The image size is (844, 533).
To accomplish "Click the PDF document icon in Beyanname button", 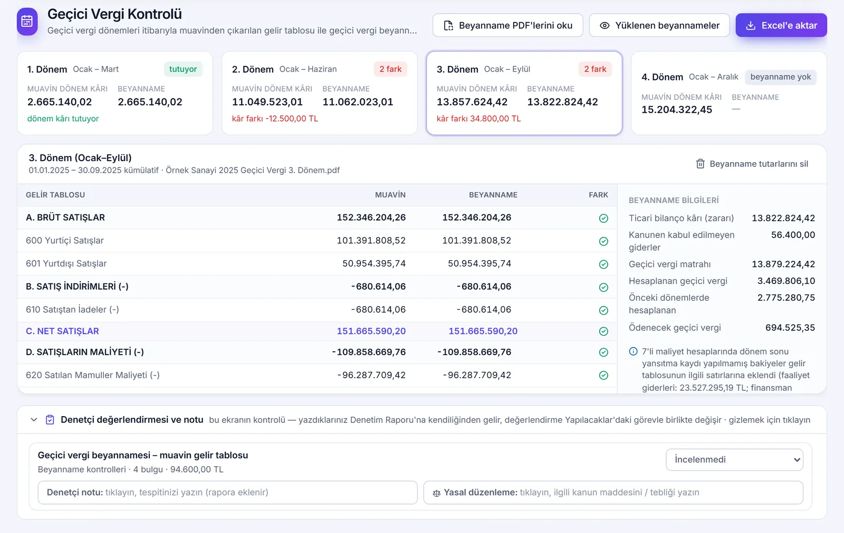I will coord(448,25).
